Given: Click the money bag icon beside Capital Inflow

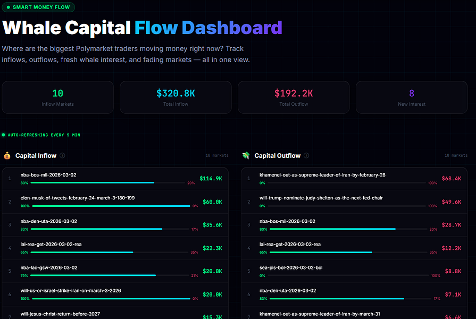Looking at the screenshot, I should 7,156.
